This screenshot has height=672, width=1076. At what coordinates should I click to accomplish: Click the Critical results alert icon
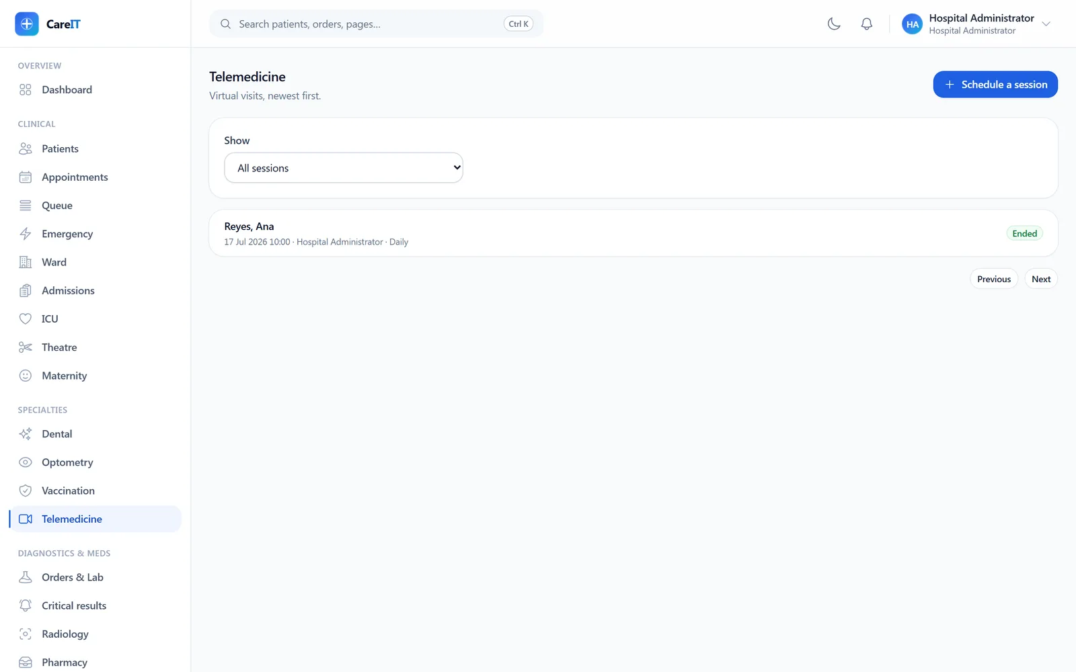(x=26, y=605)
